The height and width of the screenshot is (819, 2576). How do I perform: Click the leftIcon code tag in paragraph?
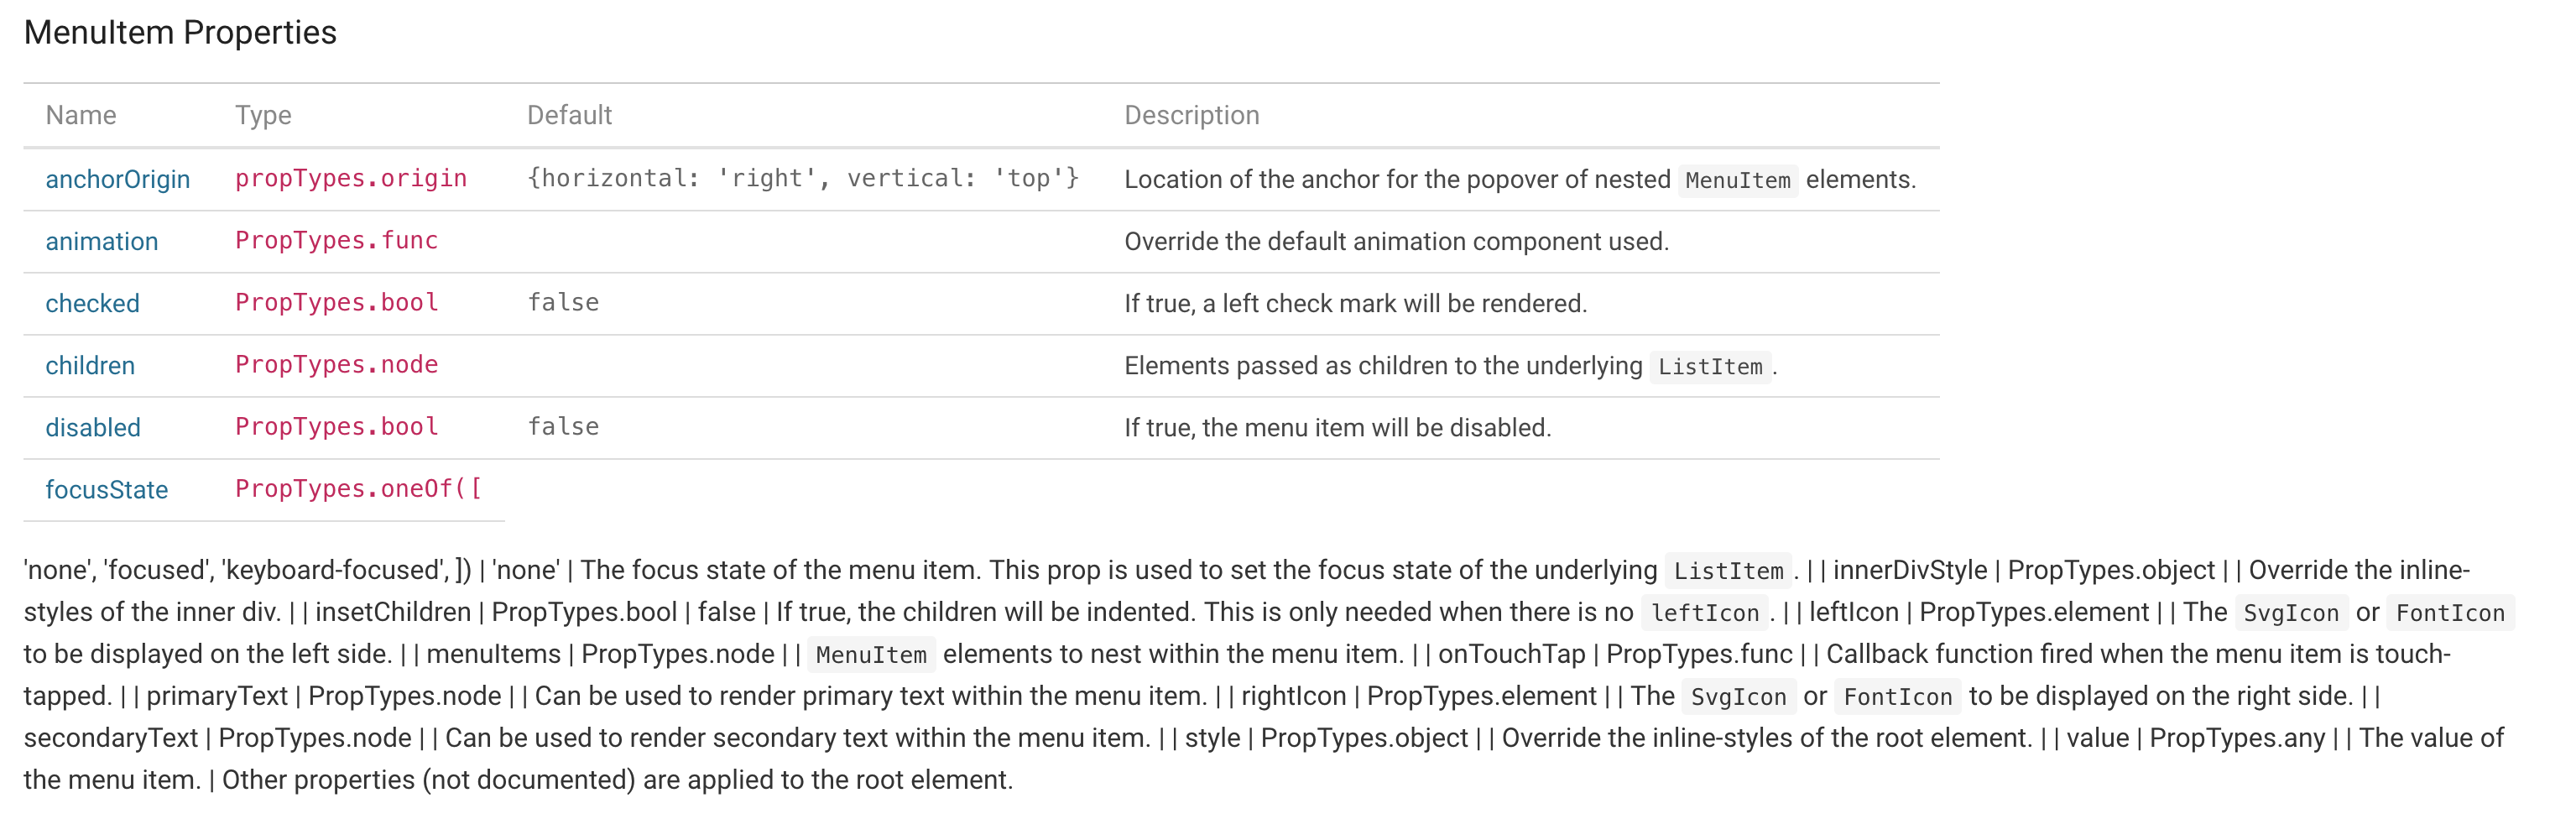click(x=1704, y=613)
